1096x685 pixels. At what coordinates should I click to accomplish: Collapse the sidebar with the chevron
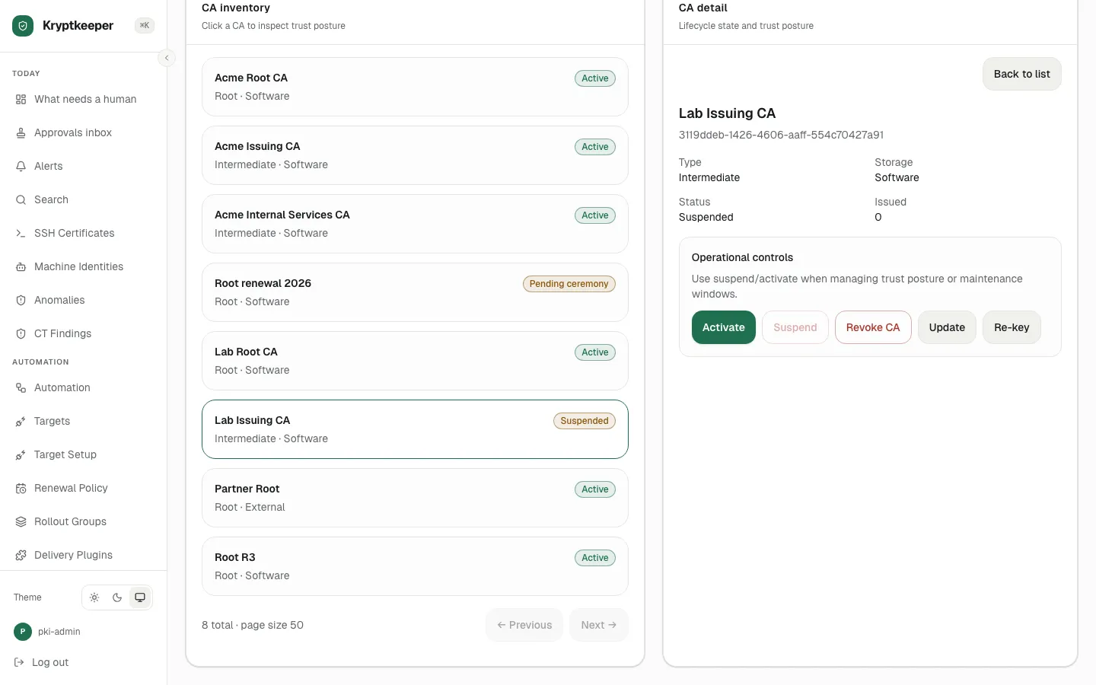pyautogui.click(x=167, y=58)
